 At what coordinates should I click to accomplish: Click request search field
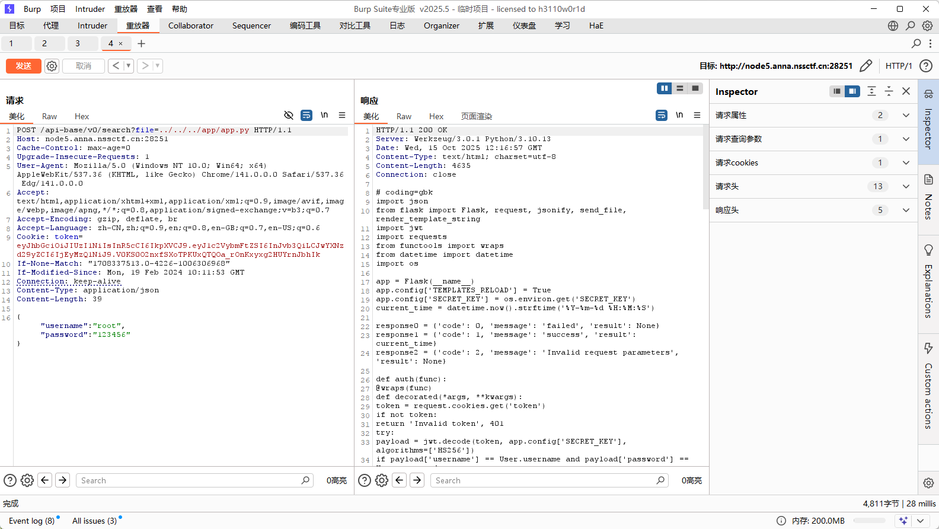tap(194, 480)
